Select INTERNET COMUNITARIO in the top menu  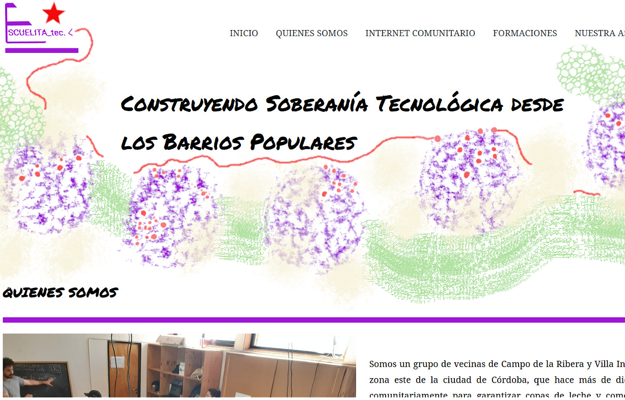(x=420, y=33)
